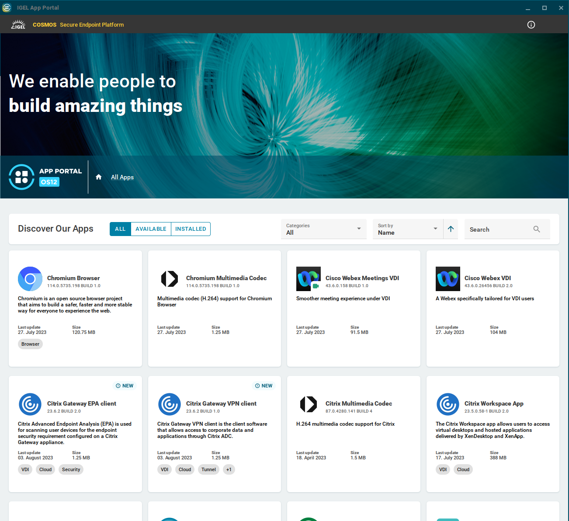The image size is (569, 521).
Task: Toggle the sort direction arrow
Action: point(451,229)
